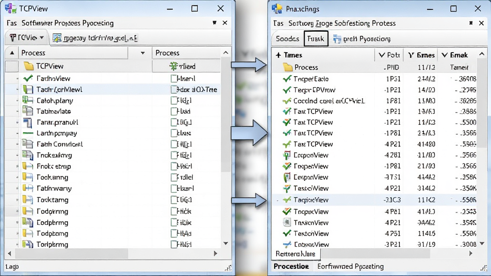Toggle the checkbox in FadhoView row
Screen dimensions: 491x276
pyautogui.click(x=174, y=79)
